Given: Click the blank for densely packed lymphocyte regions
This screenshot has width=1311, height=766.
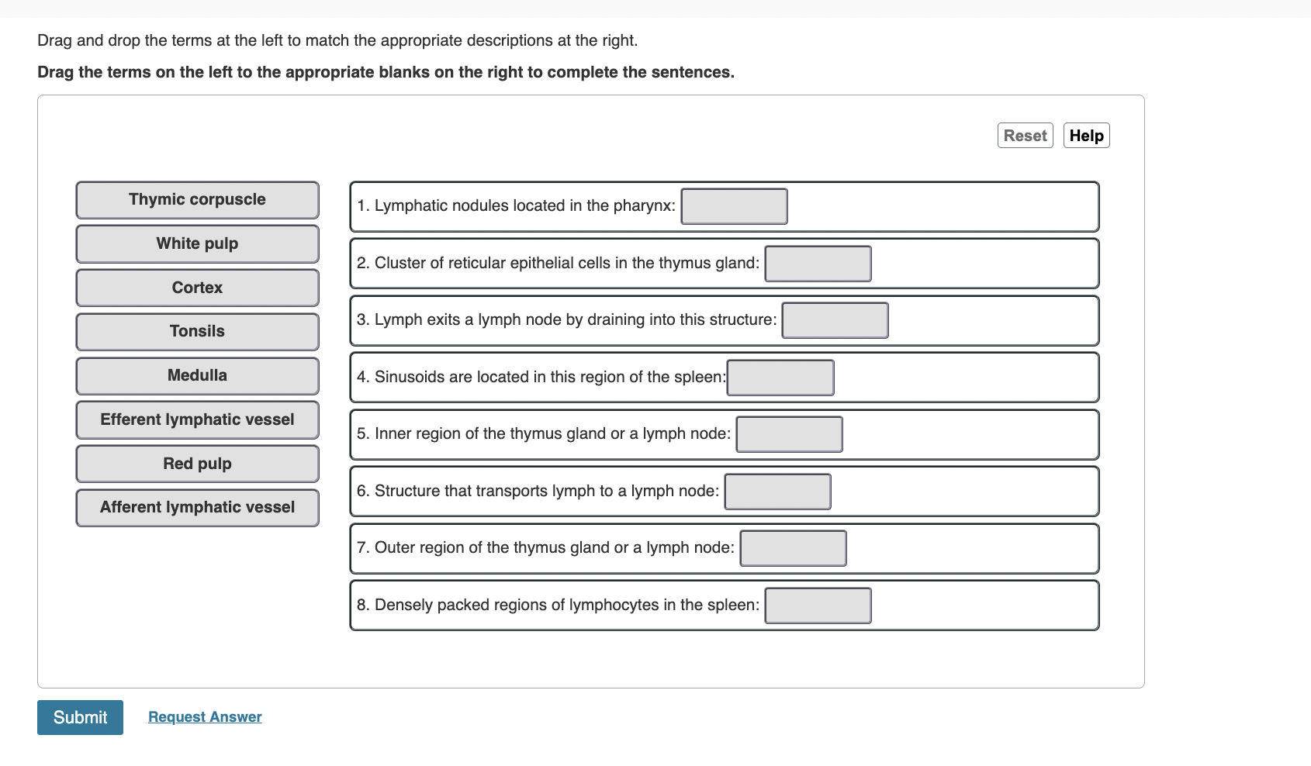Looking at the screenshot, I should tap(818, 605).
